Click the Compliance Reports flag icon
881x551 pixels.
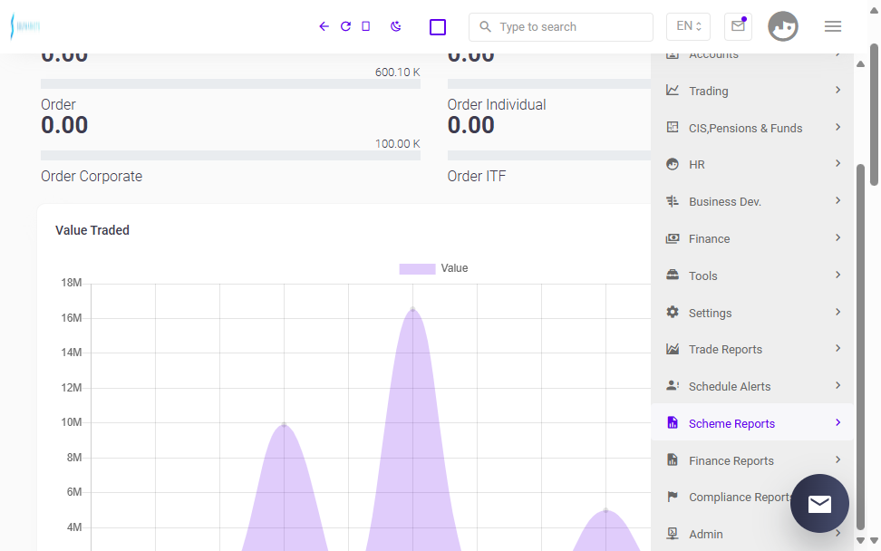(673, 497)
